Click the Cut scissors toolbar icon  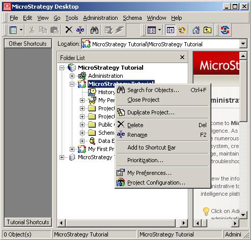[32, 30]
